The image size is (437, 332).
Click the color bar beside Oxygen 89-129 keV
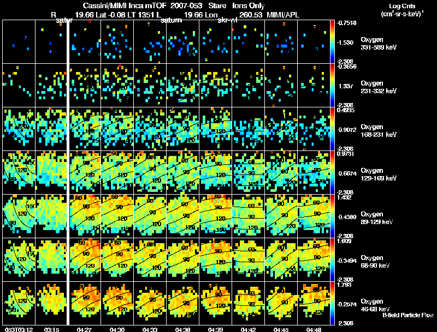tap(332, 216)
